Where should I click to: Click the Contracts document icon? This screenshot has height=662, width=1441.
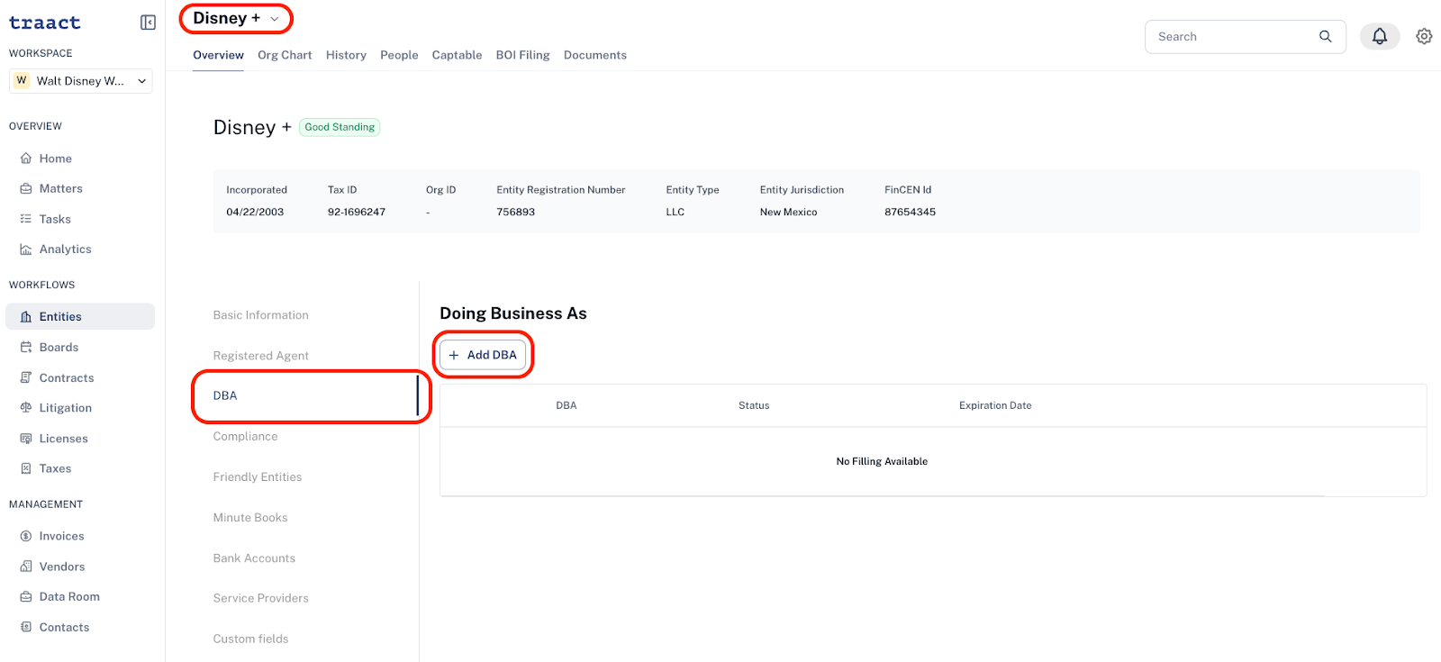point(26,378)
